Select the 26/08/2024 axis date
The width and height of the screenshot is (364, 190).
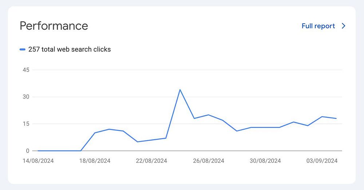pos(208,161)
